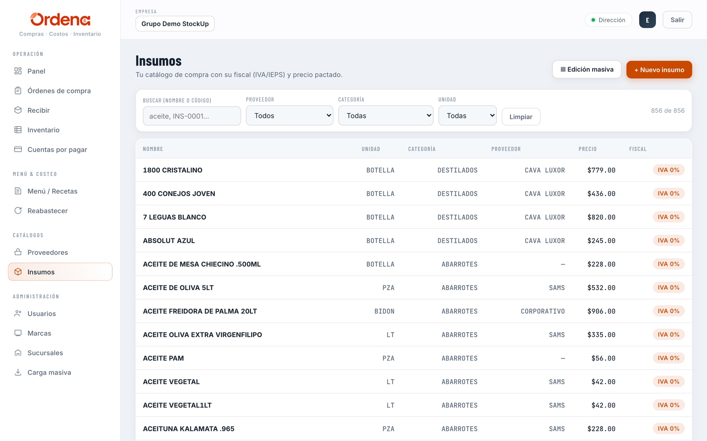Click the Inventario table icon
707x441 pixels.
coord(18,130)
